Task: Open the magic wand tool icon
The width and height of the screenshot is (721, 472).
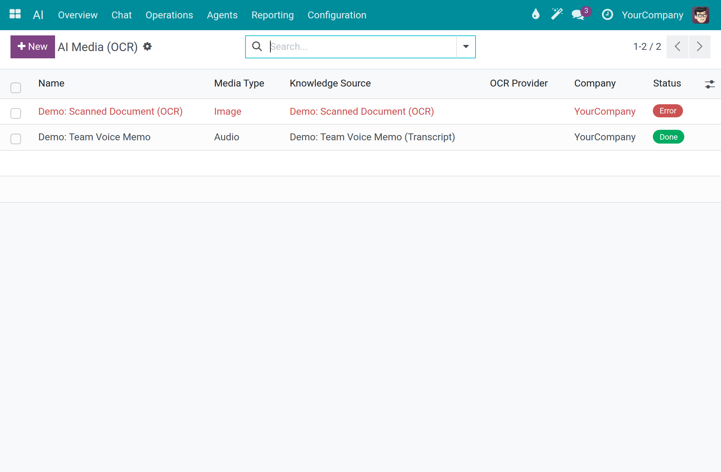Action: point(557,14)
